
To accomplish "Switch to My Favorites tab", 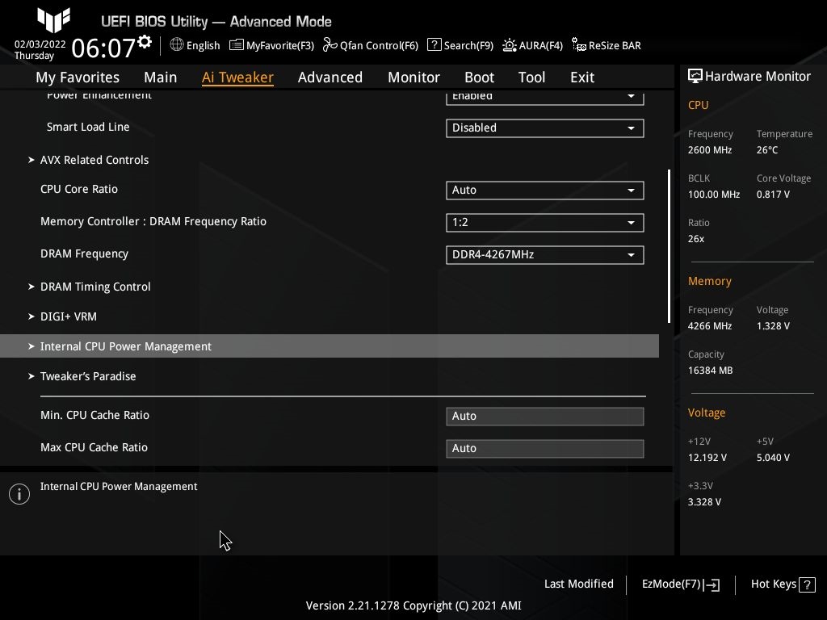I will tap(78, 77).
